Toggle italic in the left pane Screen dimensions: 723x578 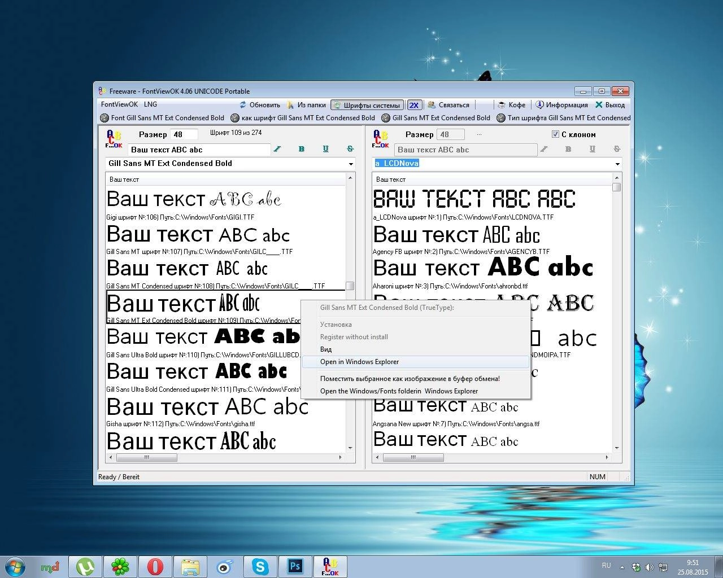(277, 149)
